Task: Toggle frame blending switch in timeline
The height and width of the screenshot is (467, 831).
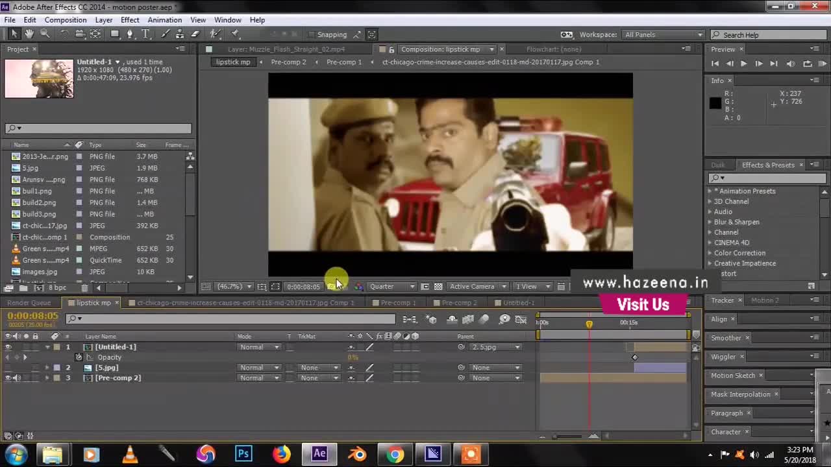Action: [x=467, y=319]
